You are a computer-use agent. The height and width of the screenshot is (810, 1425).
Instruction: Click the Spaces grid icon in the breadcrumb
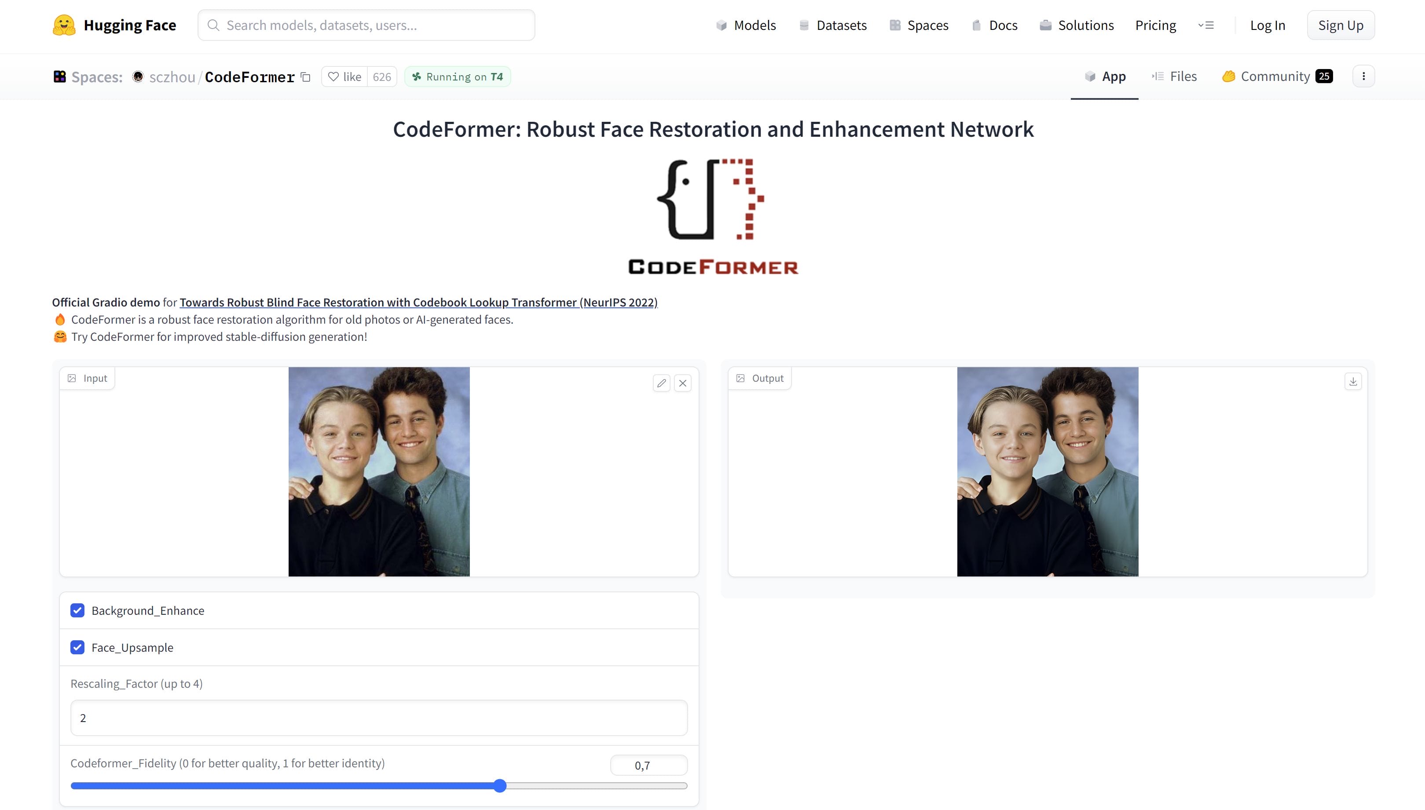click(60, 76)
